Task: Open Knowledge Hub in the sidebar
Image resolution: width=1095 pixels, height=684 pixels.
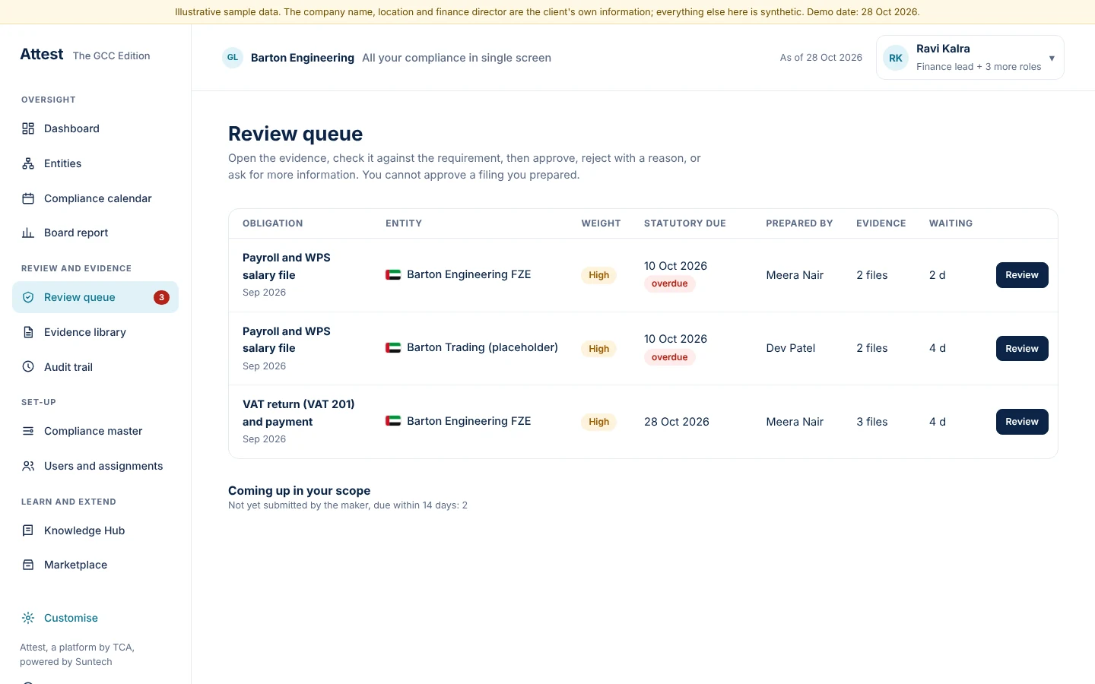Action: click(x=95, y=530)
